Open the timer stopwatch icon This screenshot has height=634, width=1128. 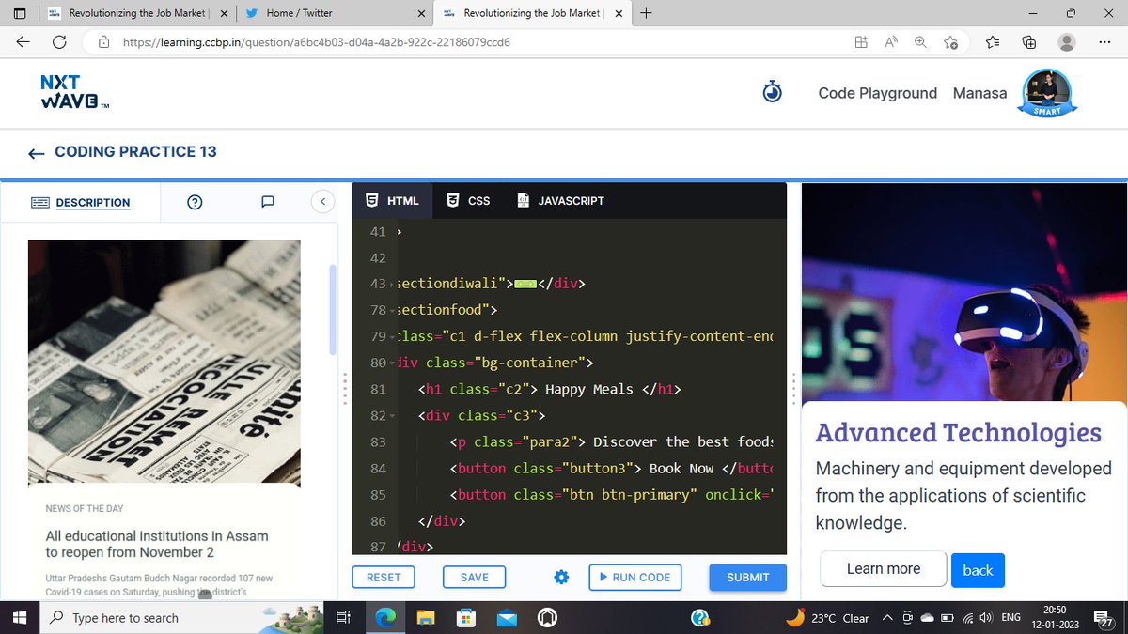(x=773, y=92)
